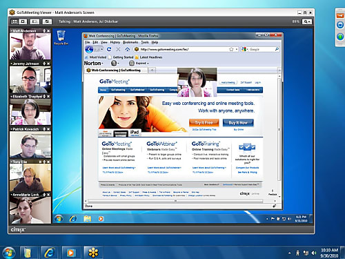The width and height of the screenshot is (345, 259).
Task: Close Jeremy Johnson's webcam feed
Action: [48, 64]
